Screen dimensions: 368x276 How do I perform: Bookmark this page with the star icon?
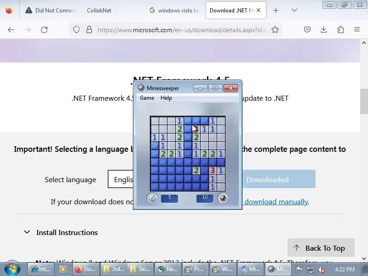(x=275, y=30)
